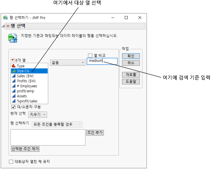Click continuous icon next to # Employees

(x=13, y=86)
